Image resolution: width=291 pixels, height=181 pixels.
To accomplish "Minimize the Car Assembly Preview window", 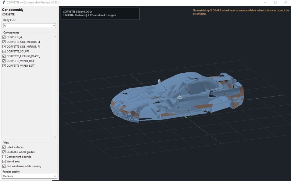I will click(x=265, y=2).
